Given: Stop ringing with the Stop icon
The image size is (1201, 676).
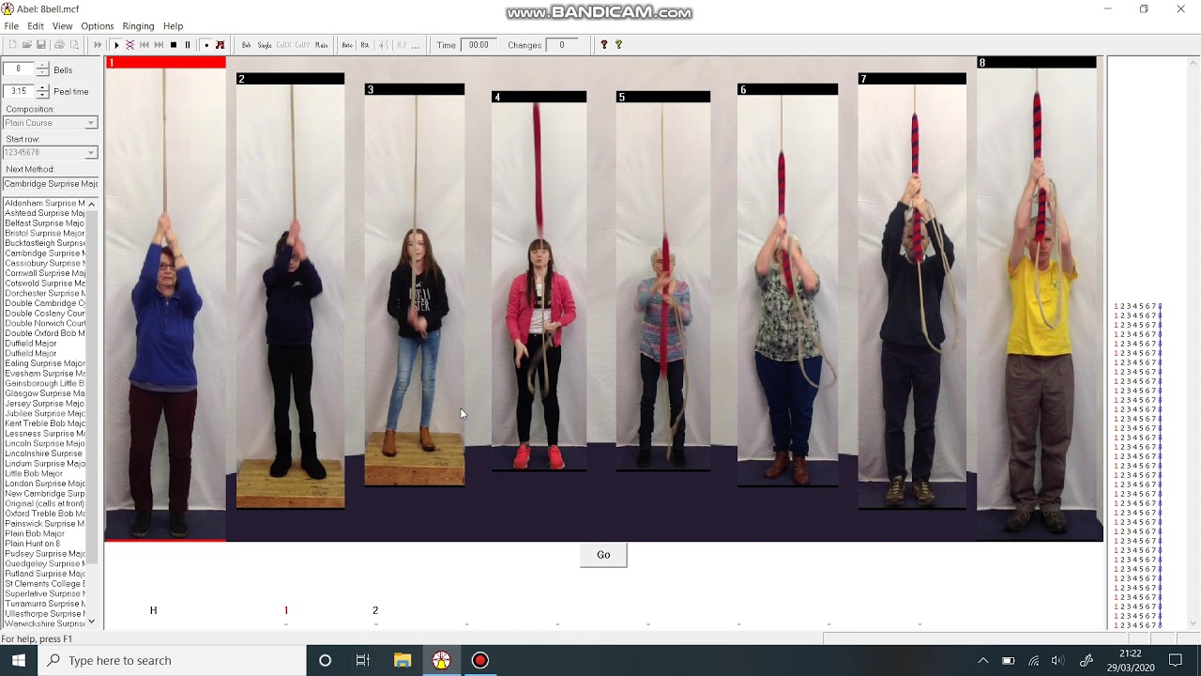Looking at the screenshot, I should pos(174,45).
